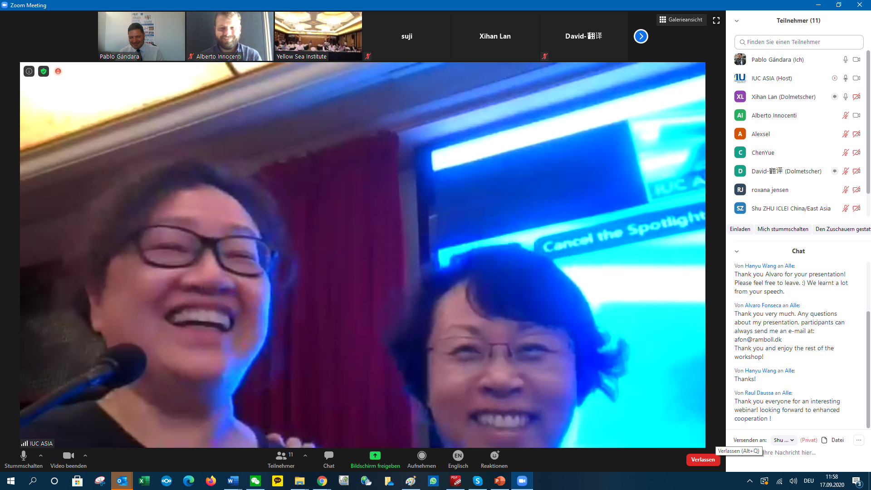Open the Teilnehmer participants icon
Viewport: 871px width, 490px height.
click(281, 456)
